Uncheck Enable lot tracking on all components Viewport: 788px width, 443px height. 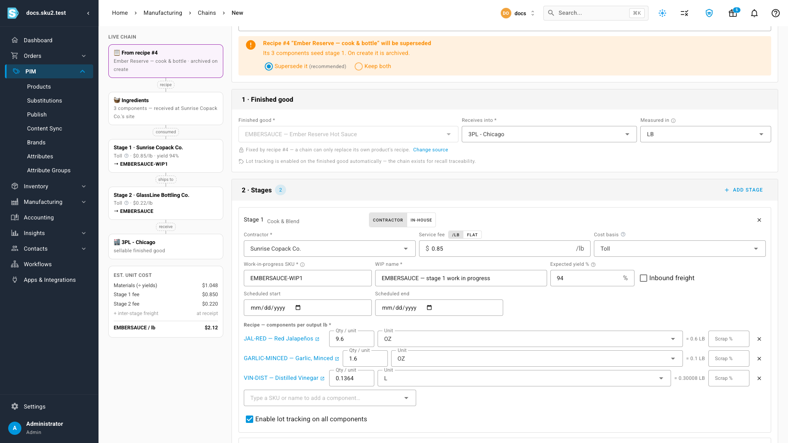250,419
